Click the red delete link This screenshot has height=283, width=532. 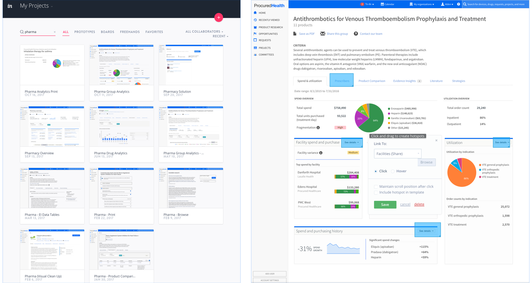[x=419, y=204]
